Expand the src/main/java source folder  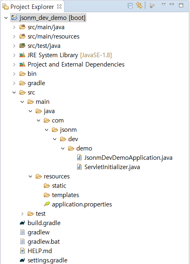point(14,27)
